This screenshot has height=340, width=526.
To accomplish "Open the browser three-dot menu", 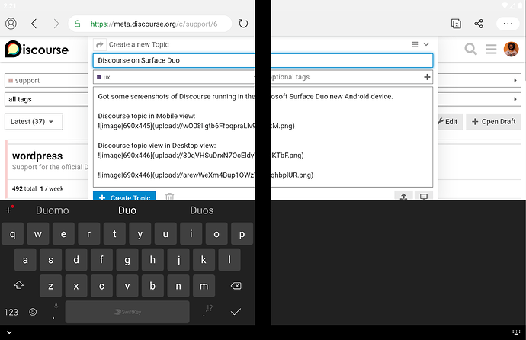I will (508, 24).
